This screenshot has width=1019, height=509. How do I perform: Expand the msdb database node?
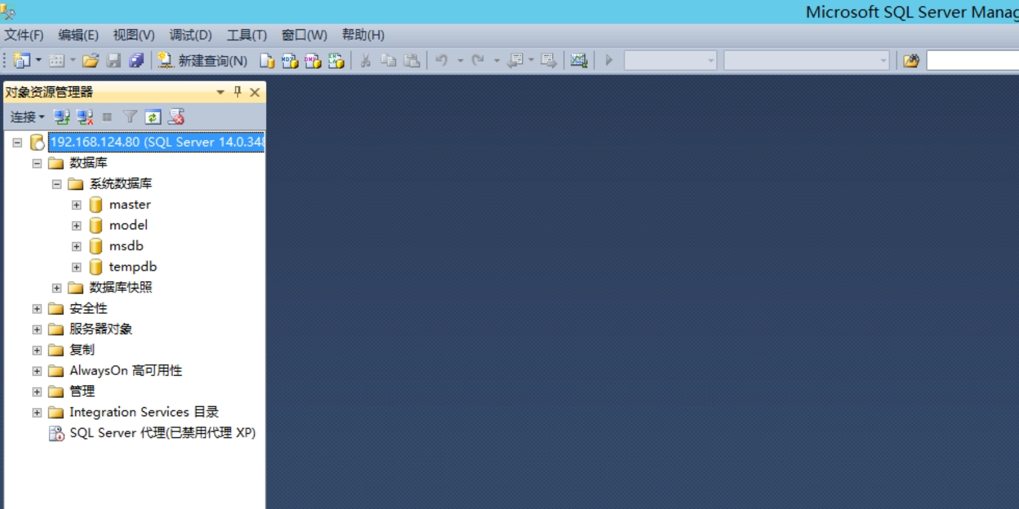pos(76,246)
